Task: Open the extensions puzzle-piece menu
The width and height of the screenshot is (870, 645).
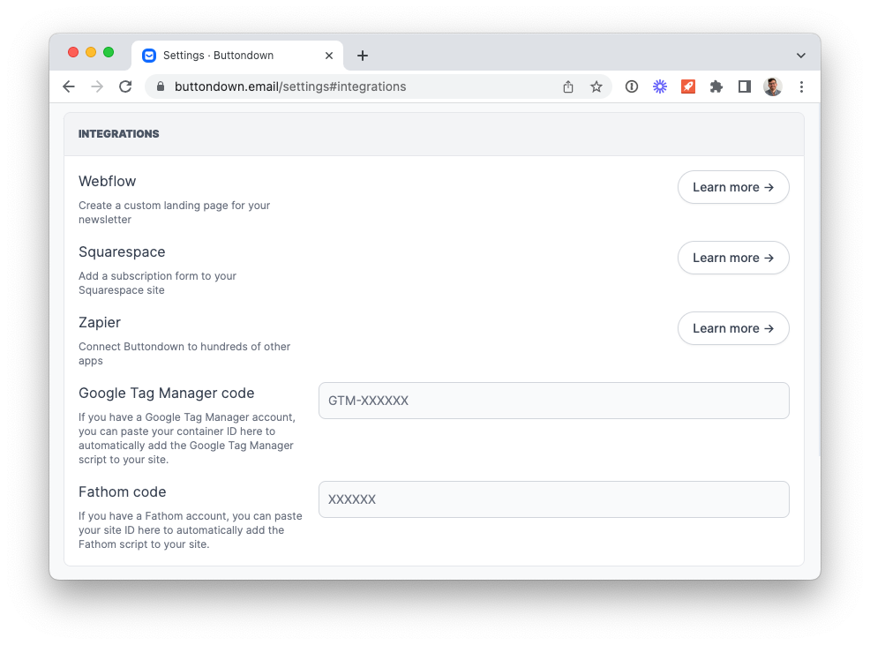Action: (716, 86)
